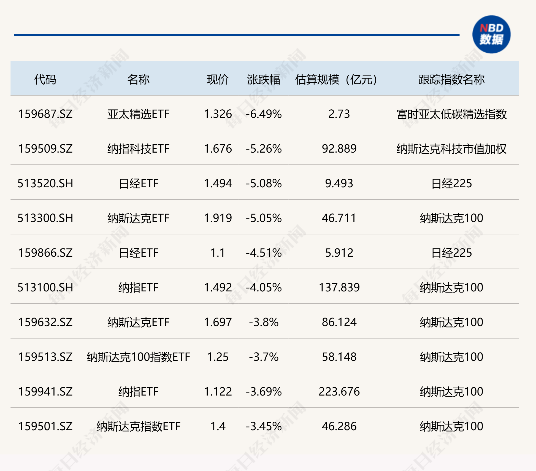
Task: Click the price 1.122
Action: [218, 392]
